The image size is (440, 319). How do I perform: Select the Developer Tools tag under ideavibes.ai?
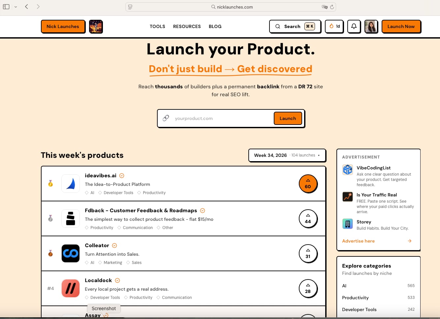pos(116,193)
